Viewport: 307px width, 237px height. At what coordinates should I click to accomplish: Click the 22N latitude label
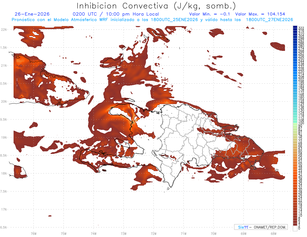[x=4, y=30]
